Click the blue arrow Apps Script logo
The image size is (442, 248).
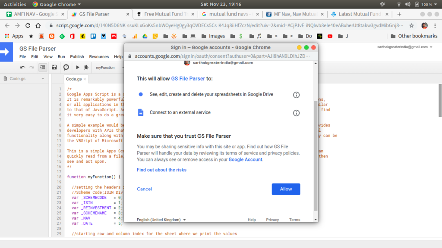tap(6, 52)
